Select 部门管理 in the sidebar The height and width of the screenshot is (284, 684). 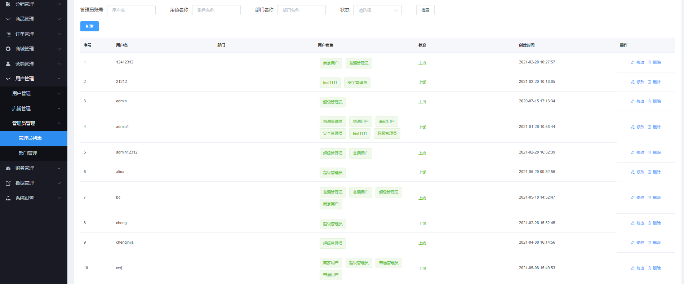click(28, 153)
